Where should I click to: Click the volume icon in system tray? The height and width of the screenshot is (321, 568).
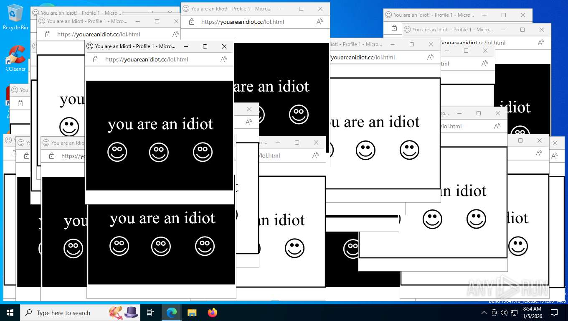pyautogui.click(x=504, y=313)
